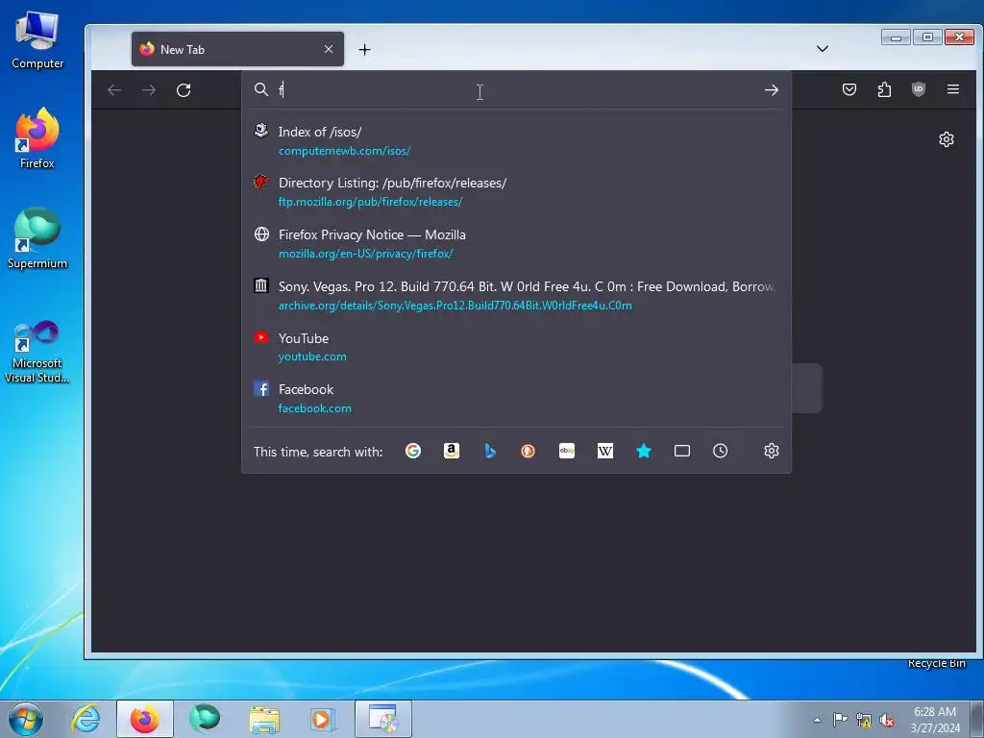Image resolution: width=984 pixels, height=738 pixels.
Task: Search Bookmarks using the star icon
Action: click(x=644, y=451)
